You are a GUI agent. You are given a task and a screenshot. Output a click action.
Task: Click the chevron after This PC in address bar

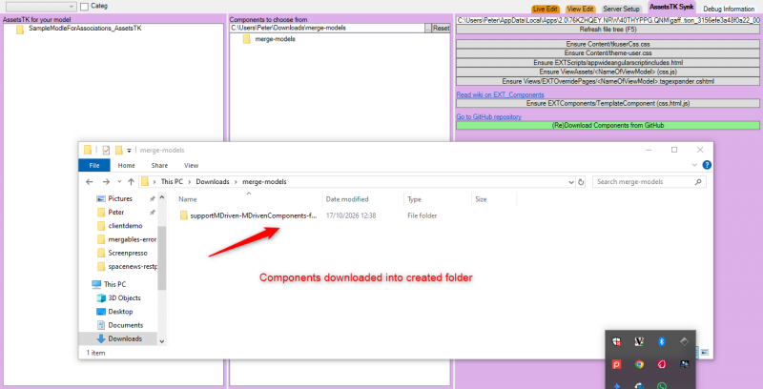(189, 181)
